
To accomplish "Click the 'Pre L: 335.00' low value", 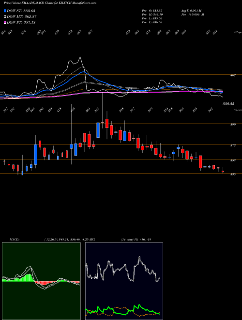I will tap(152, 18).
